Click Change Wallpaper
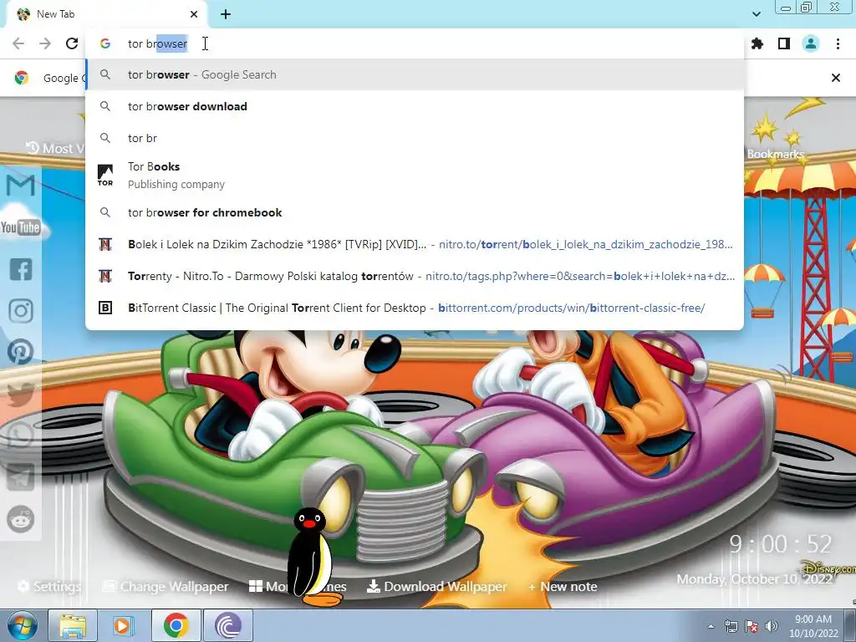The height and width of the screenshot is (642, 856). pos(166,586)
